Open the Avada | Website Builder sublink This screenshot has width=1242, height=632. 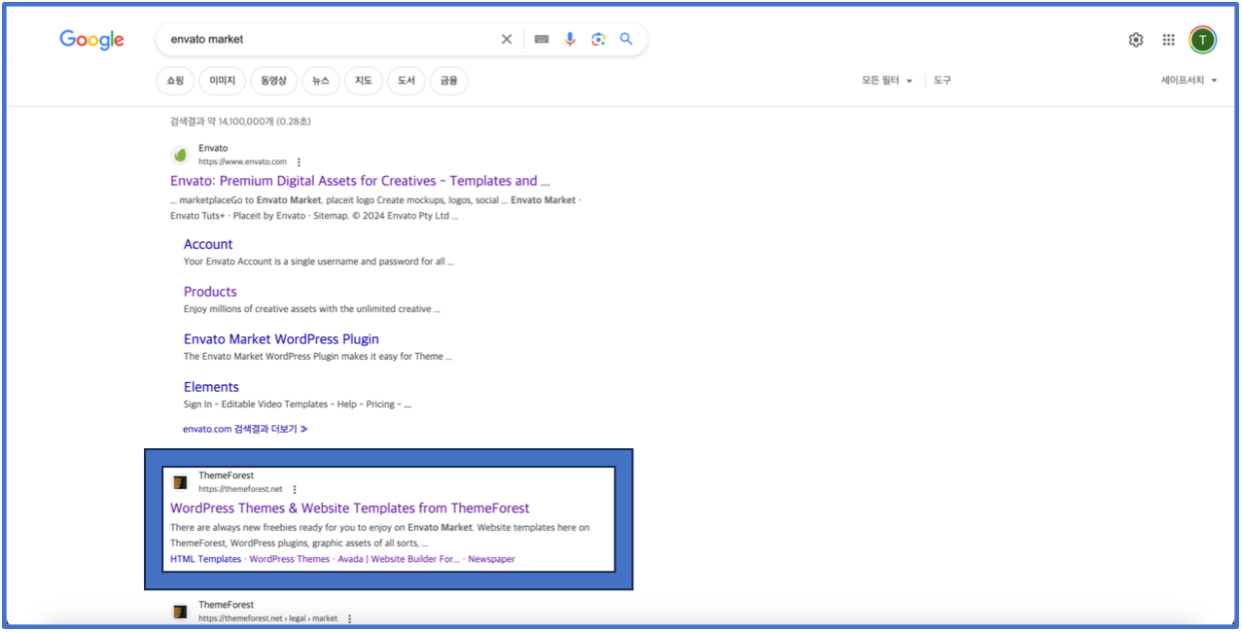399,559
